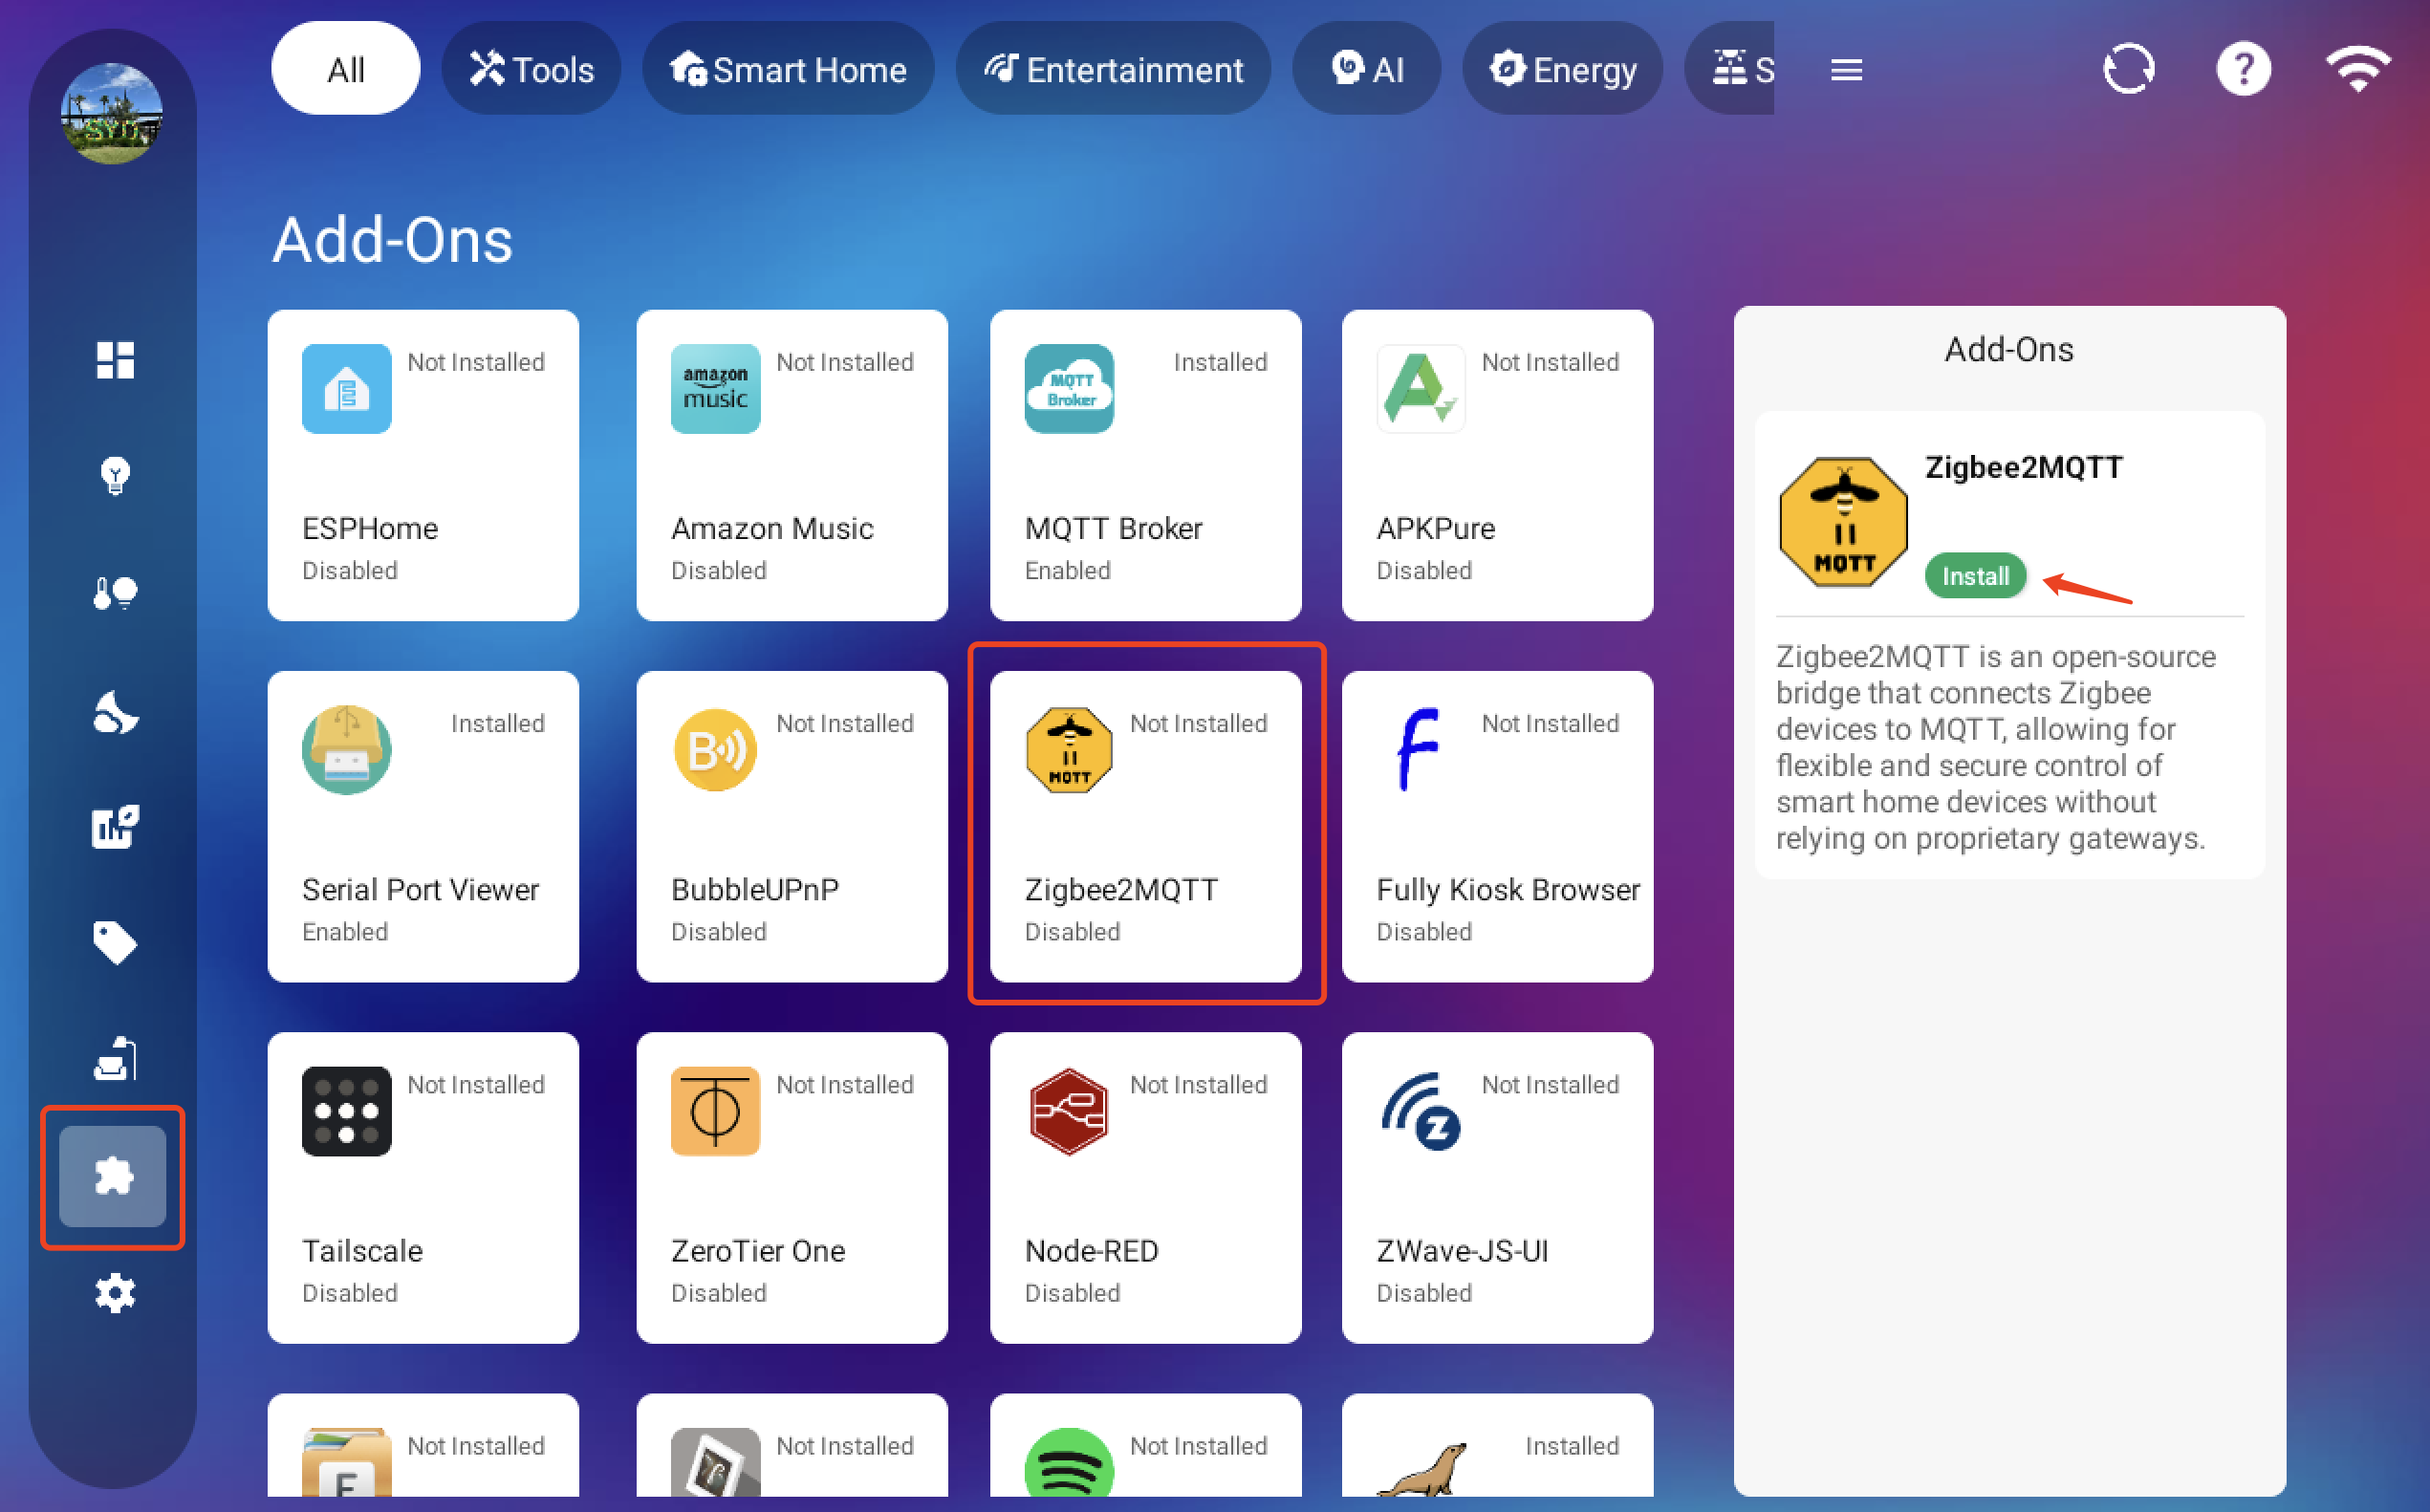The width and height of the screenshot is (2430, 1512).
Task: Select the price tag sidebar icon
Action: click(x=115, y=942)
